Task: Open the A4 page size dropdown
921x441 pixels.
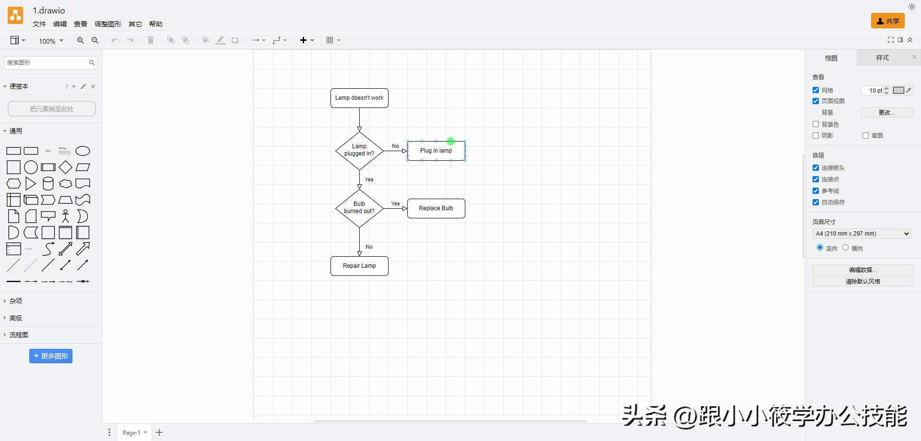Action: 861,233
